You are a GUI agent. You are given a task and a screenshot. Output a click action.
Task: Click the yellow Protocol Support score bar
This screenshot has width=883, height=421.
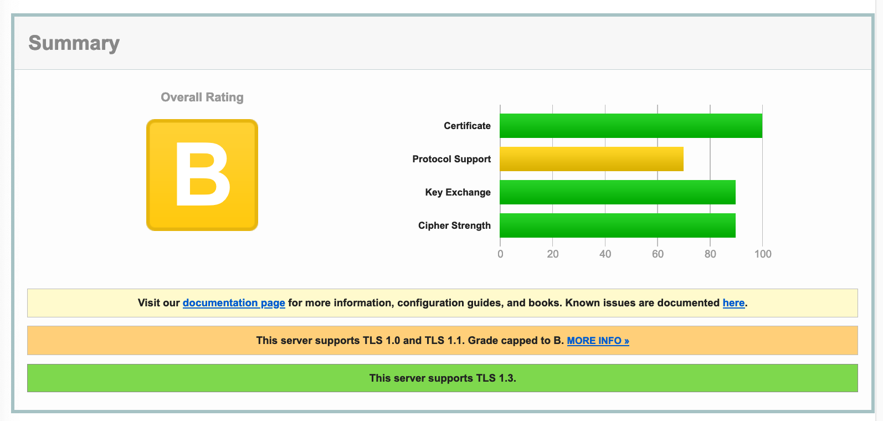click(592, 159)
